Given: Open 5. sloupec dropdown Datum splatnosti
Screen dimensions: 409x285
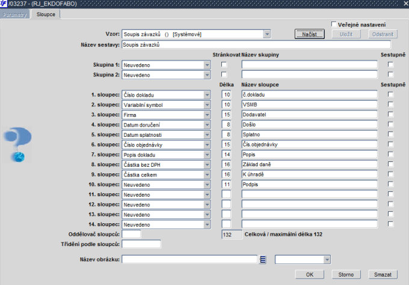Looking at the screenshot, I should point(207,135).
